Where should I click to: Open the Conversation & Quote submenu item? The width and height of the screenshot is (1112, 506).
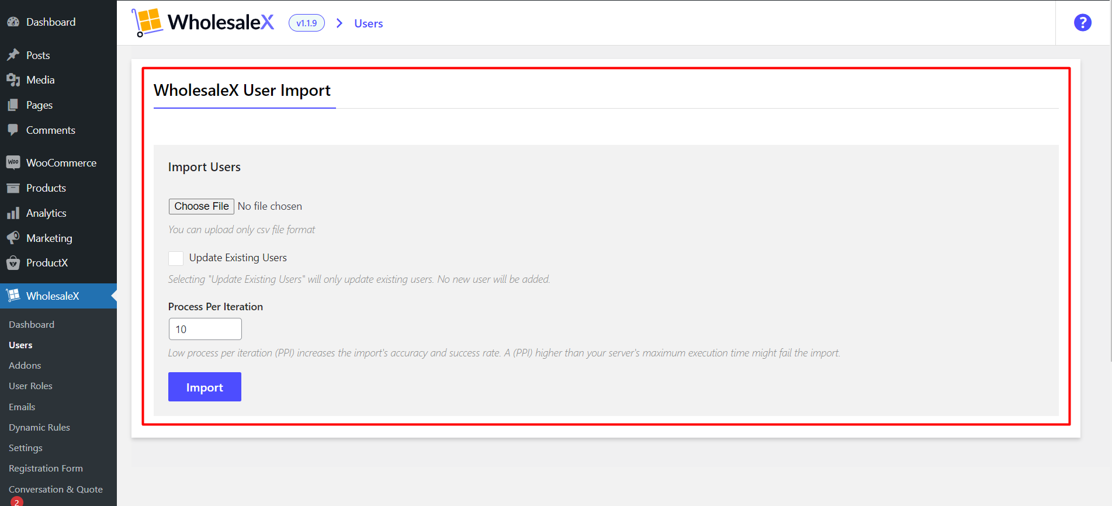[56, 489]
